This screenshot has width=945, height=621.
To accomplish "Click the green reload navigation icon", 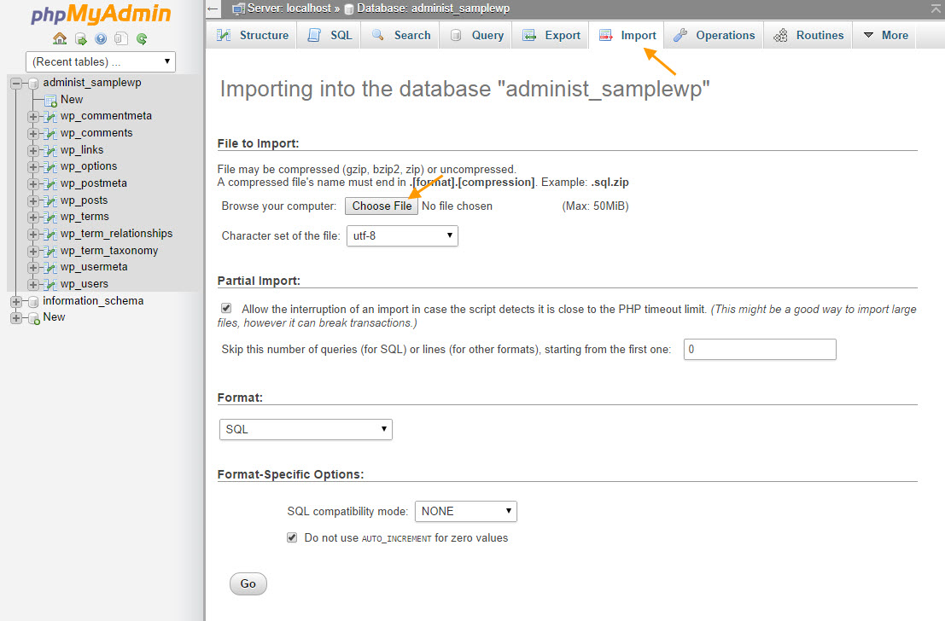I will (142, 38).
